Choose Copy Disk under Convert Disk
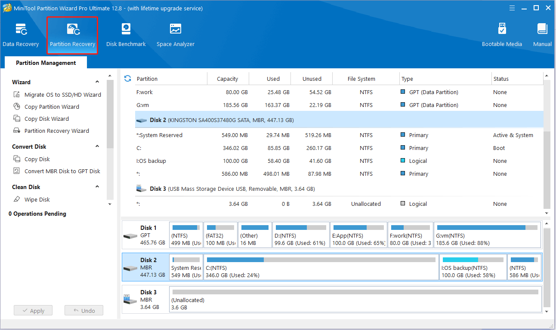Screen dimensions: 556x330 point(31,159)
